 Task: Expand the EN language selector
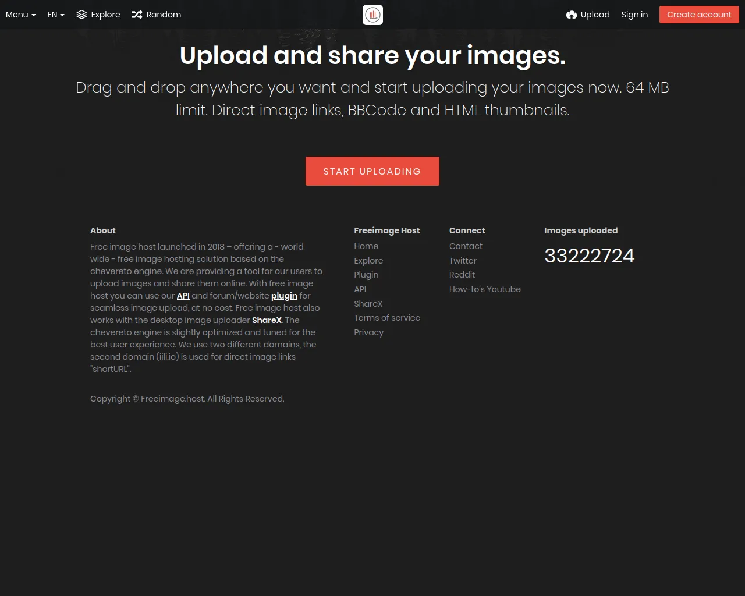coord(56,15)
